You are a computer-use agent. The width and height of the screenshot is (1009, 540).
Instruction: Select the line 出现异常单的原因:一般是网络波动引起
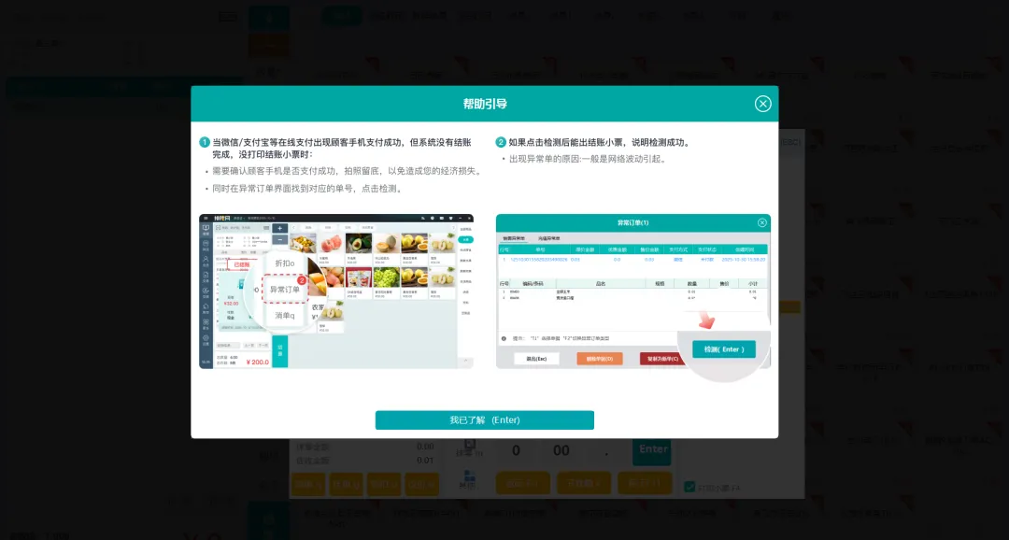[588, 159]
